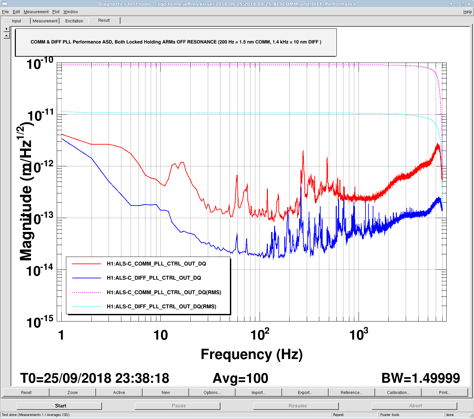Click the Zoom button below the plot
474x419 pixels.
point(73,392)
